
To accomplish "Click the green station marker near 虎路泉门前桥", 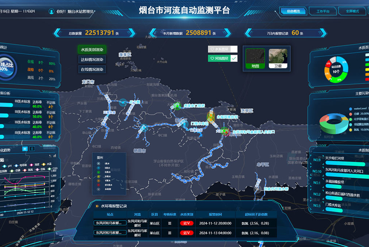I will pos(177,106).
